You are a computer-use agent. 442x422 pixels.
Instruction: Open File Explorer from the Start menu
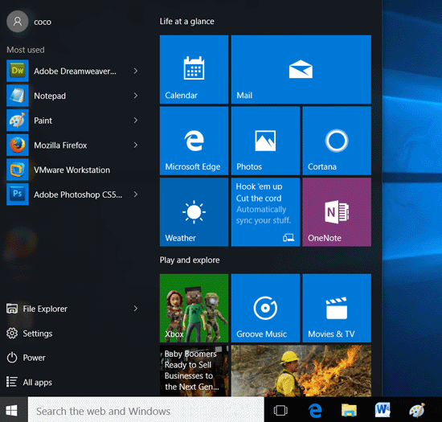(x=37, y=309)
